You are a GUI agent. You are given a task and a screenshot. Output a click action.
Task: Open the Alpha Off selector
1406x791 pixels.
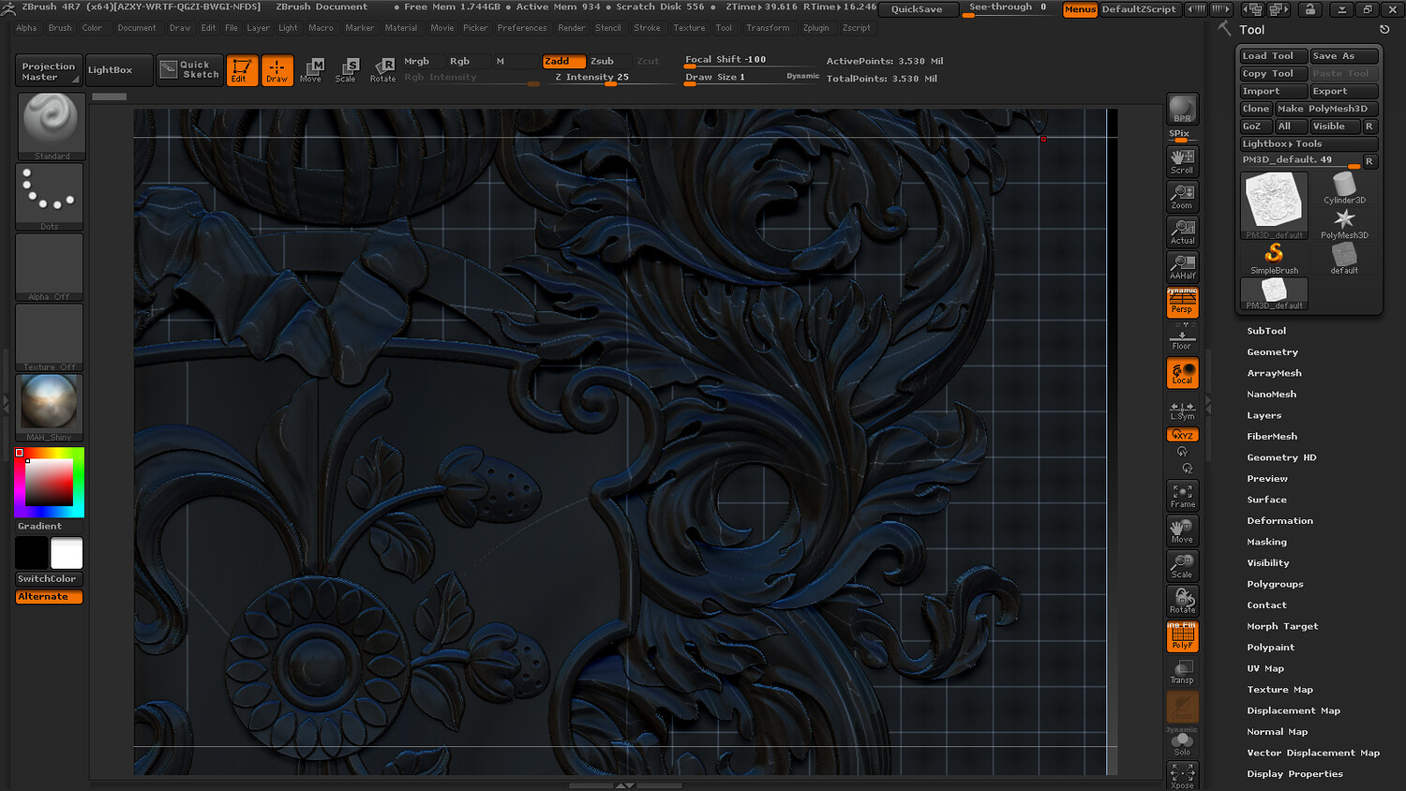coord(50,267)
